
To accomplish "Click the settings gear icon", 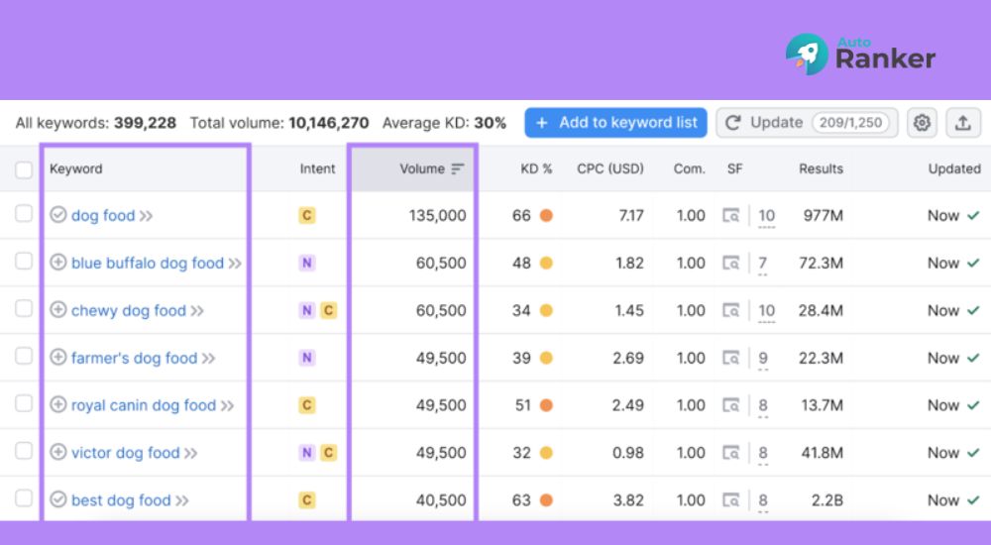I will click(x=922, y=123).
